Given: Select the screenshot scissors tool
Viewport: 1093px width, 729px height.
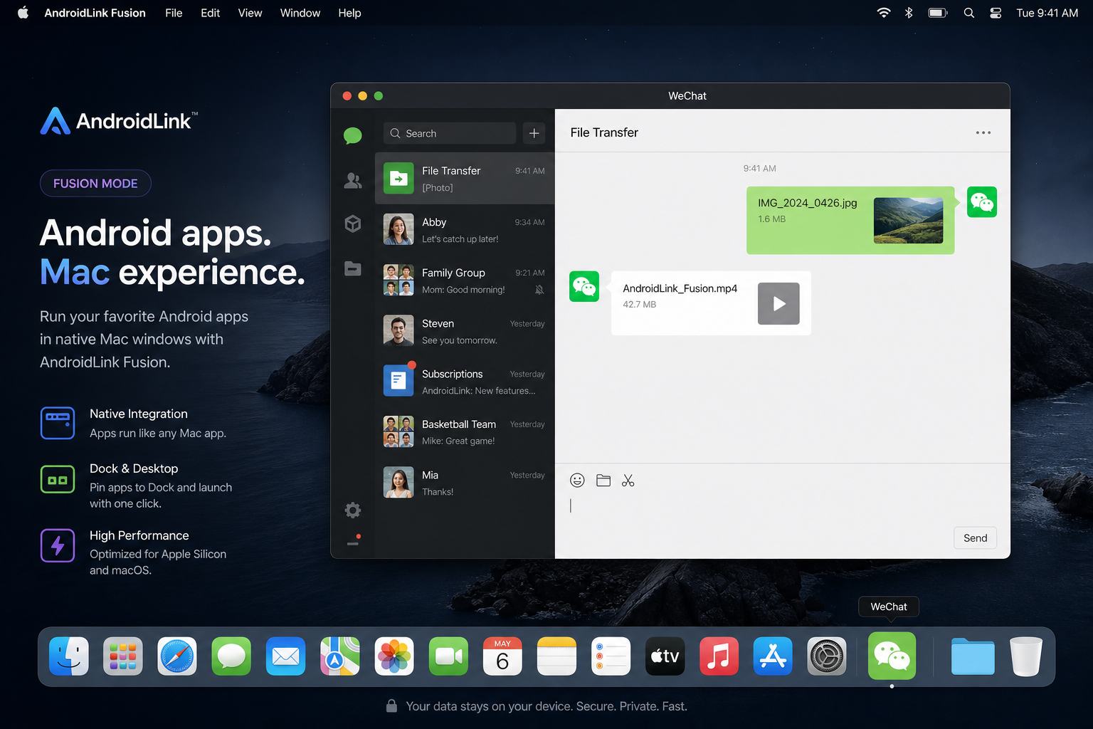Looking at the screenshot, I should pyautogui.click(x=628, y=481).
